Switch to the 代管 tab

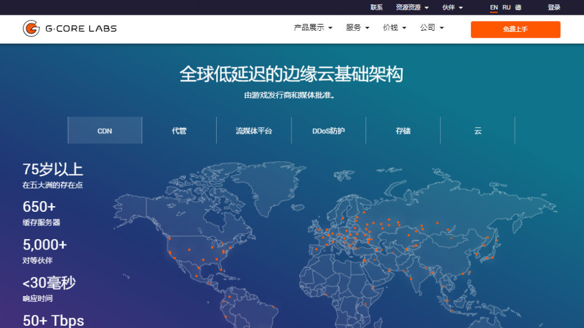coord(179,130)
